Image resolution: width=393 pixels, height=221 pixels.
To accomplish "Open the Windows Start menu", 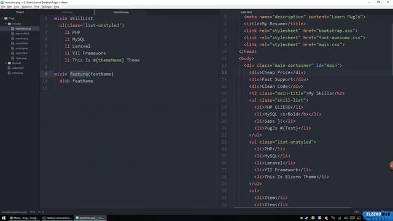I will tap(4, 218).
